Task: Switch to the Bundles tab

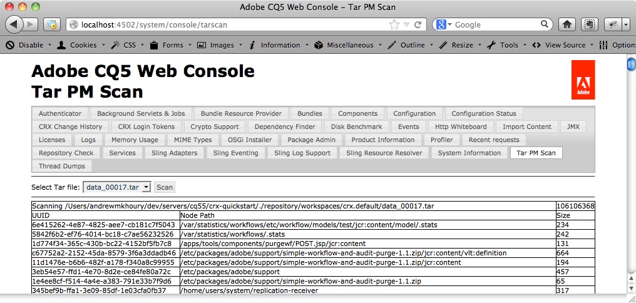Action: 310,113
